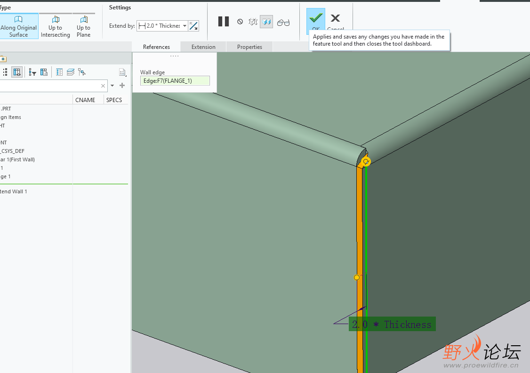The width and height of the screenshot is (530, 373).
Task: Select the First Wall feature
Action: 17,159
